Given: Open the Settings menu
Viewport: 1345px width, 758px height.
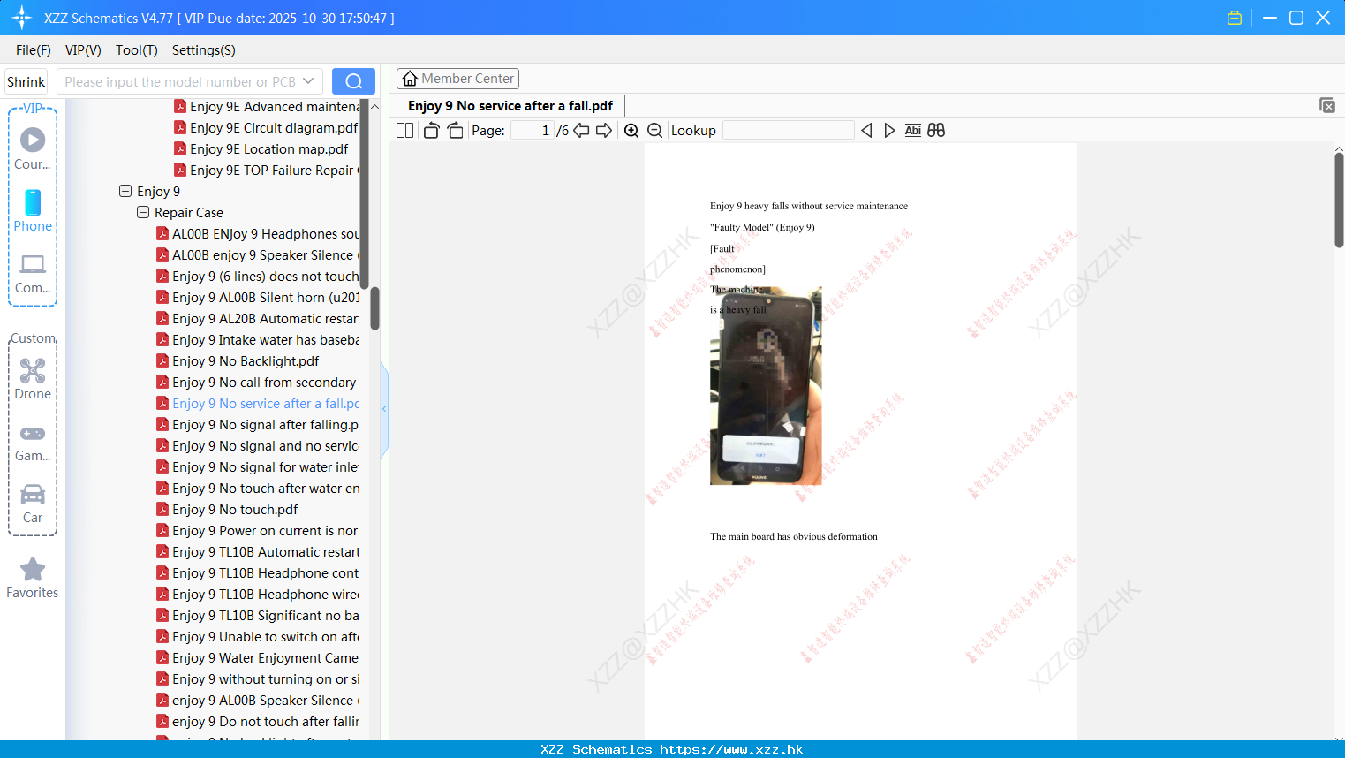Looking at the screenshot, I should 204,50.
